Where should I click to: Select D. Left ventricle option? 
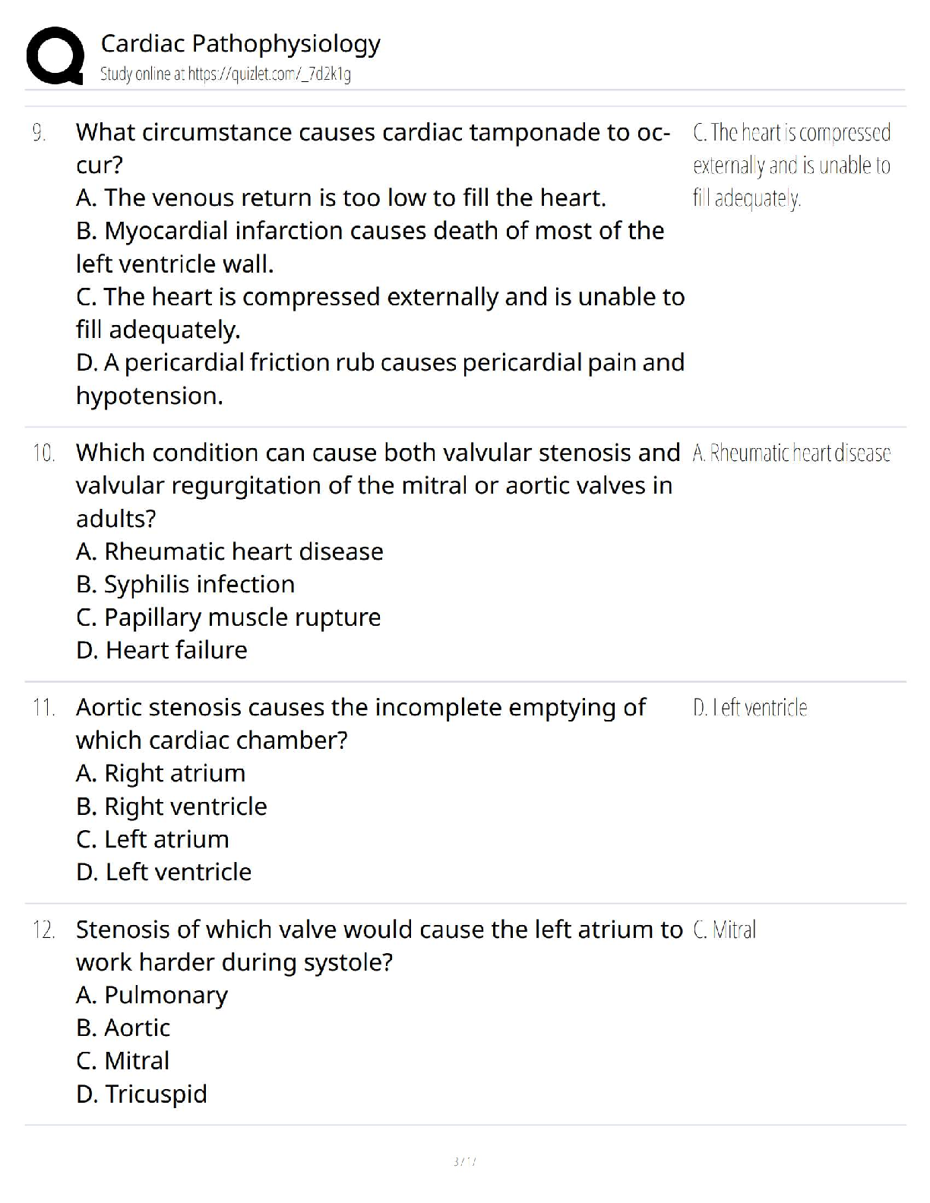(x=163, y=872)
